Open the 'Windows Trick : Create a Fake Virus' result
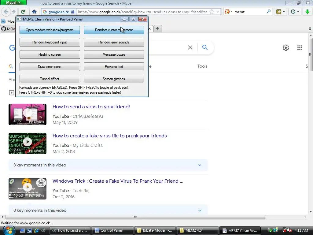Viewport: 313px width, 235px height. pyautogui.click(x=118, y=181)
